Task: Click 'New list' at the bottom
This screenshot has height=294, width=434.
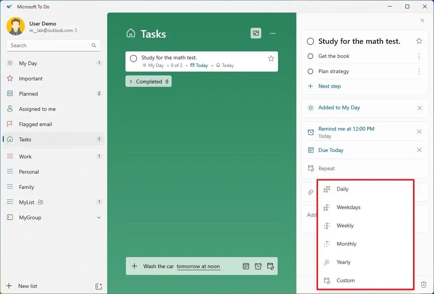Action: click(x=28, y=286)
